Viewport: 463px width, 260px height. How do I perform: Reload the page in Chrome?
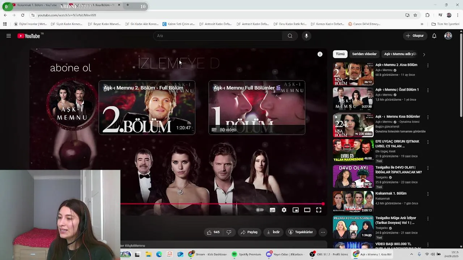[x=22, y=15]
